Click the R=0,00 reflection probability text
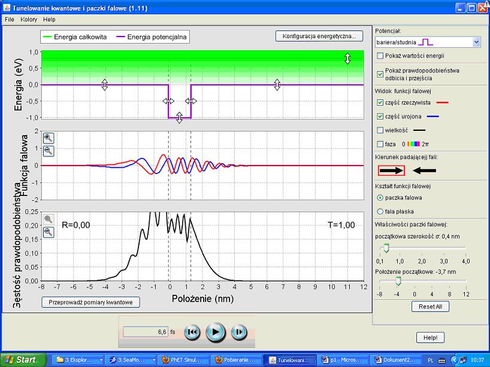This screenshot has height=367, width=490. [76, 225]
